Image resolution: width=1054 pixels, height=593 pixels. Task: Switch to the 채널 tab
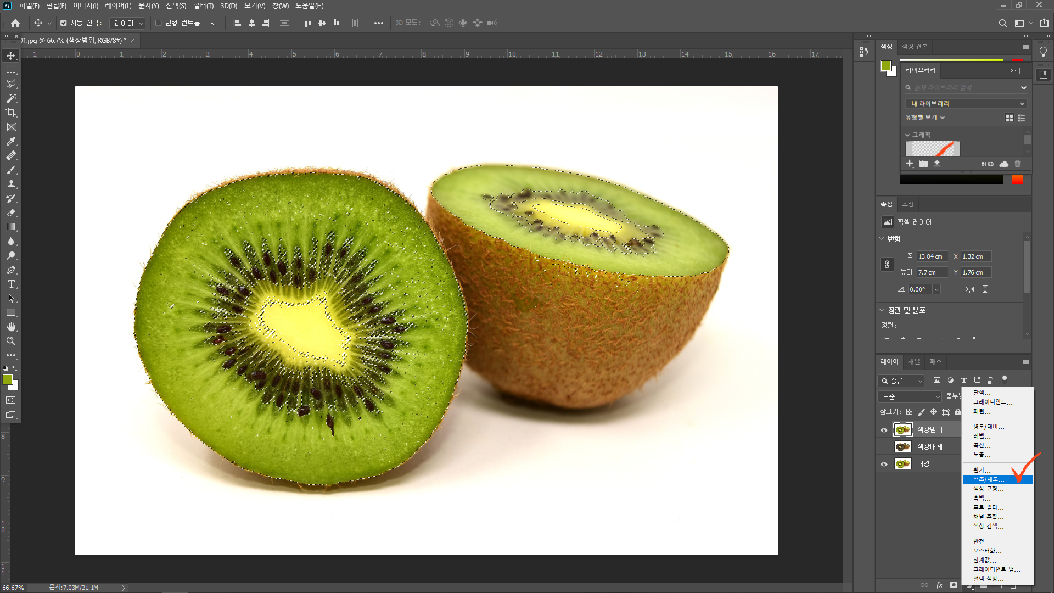[x=913, y=362]
